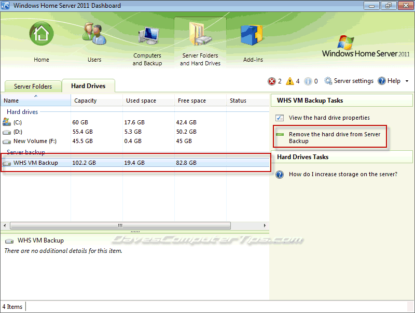This screenshot has height=313, width=415.
Task: Click Remove the hard drive from Server Backup
Action: 334,137
